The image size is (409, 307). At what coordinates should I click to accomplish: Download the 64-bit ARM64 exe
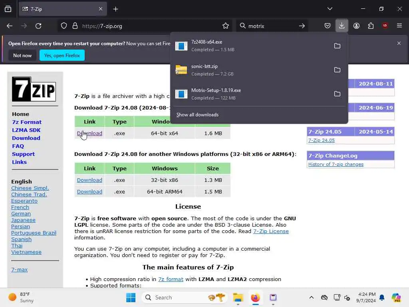(89, 191)
